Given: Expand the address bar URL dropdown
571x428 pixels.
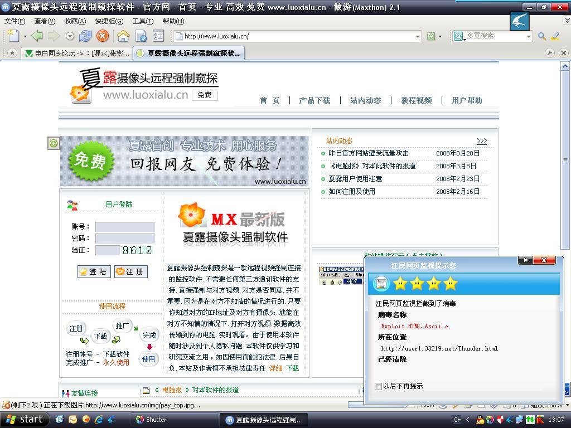Looking at the screenshot, I should [x=418, y=37].
